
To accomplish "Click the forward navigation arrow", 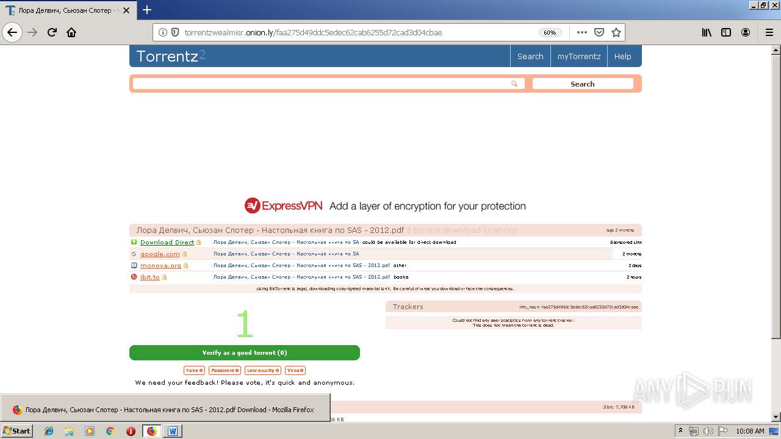I will point(32,32).
